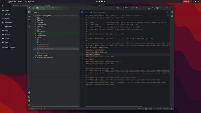This screenshot has width=201, height=113.
Task: Expand the config folder
Action: 36,20
